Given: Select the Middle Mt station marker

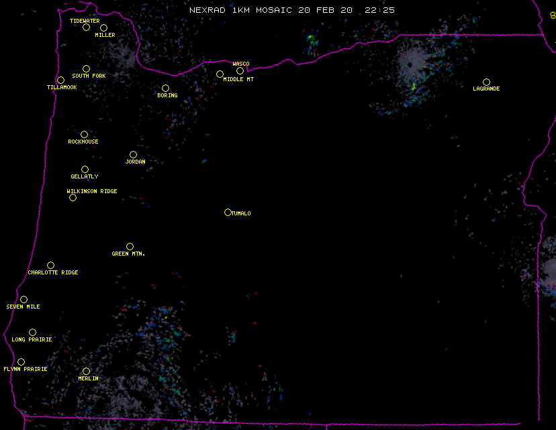Looking at the screenshot, I should click(x=220, y=74).
